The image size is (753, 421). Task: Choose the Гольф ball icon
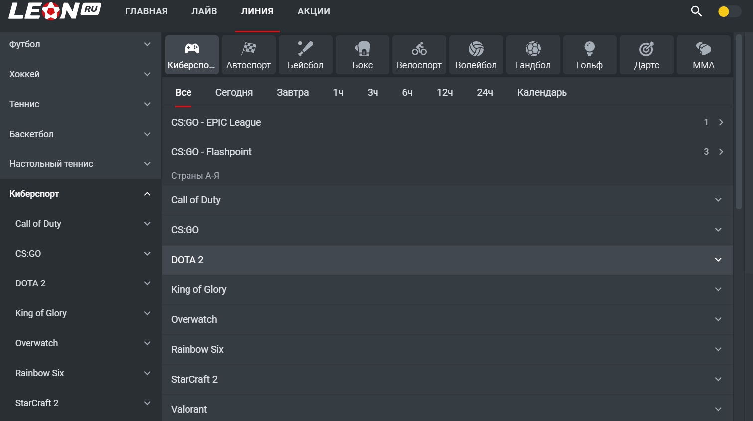click(590, 49)
